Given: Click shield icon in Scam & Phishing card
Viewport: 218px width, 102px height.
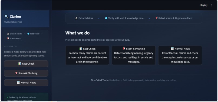Looking at the screenshot, I should [124, 49].
